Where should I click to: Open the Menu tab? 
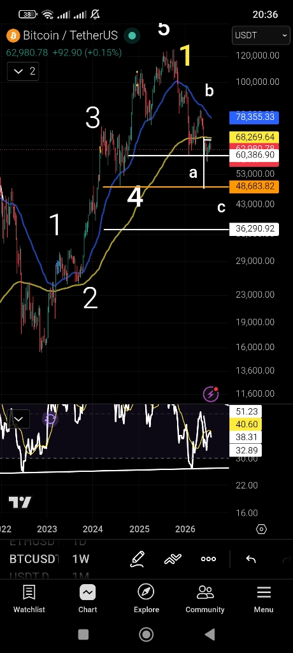coord(264,599)
